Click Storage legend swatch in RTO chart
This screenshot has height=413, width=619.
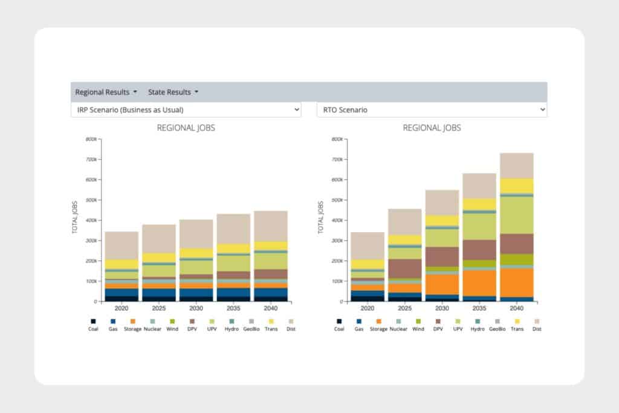coord(378,321)
